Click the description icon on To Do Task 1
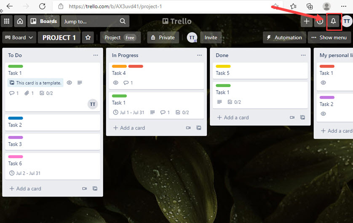 80,83
